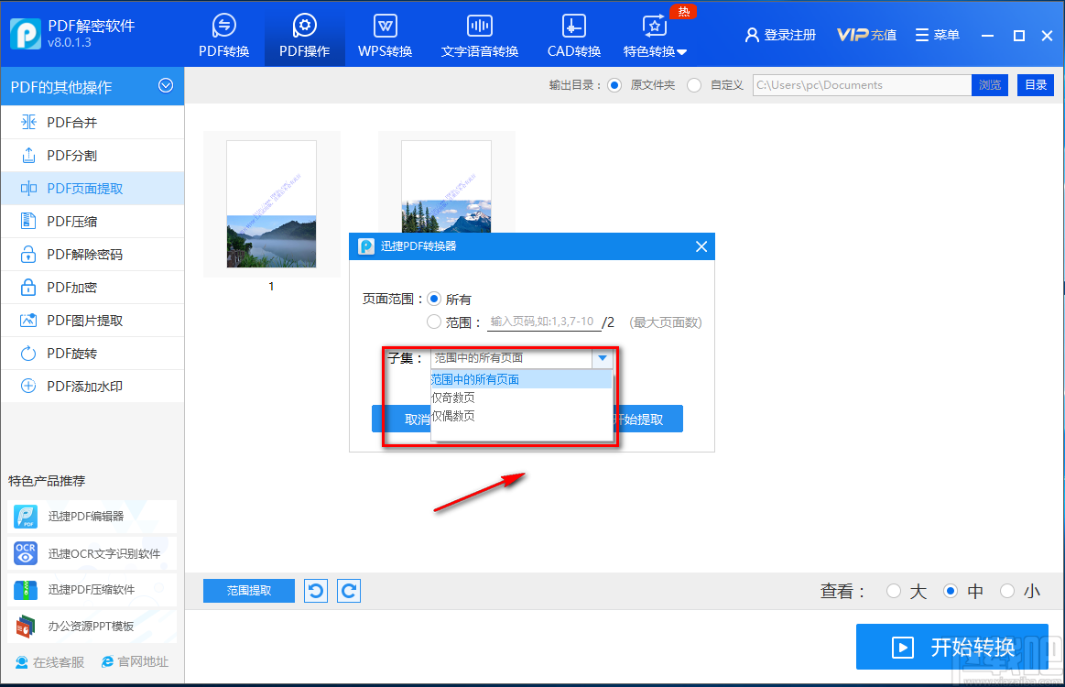The image size is (1065, 687).
Task: Choose the 所有 page range option
Action: [435, 298]
